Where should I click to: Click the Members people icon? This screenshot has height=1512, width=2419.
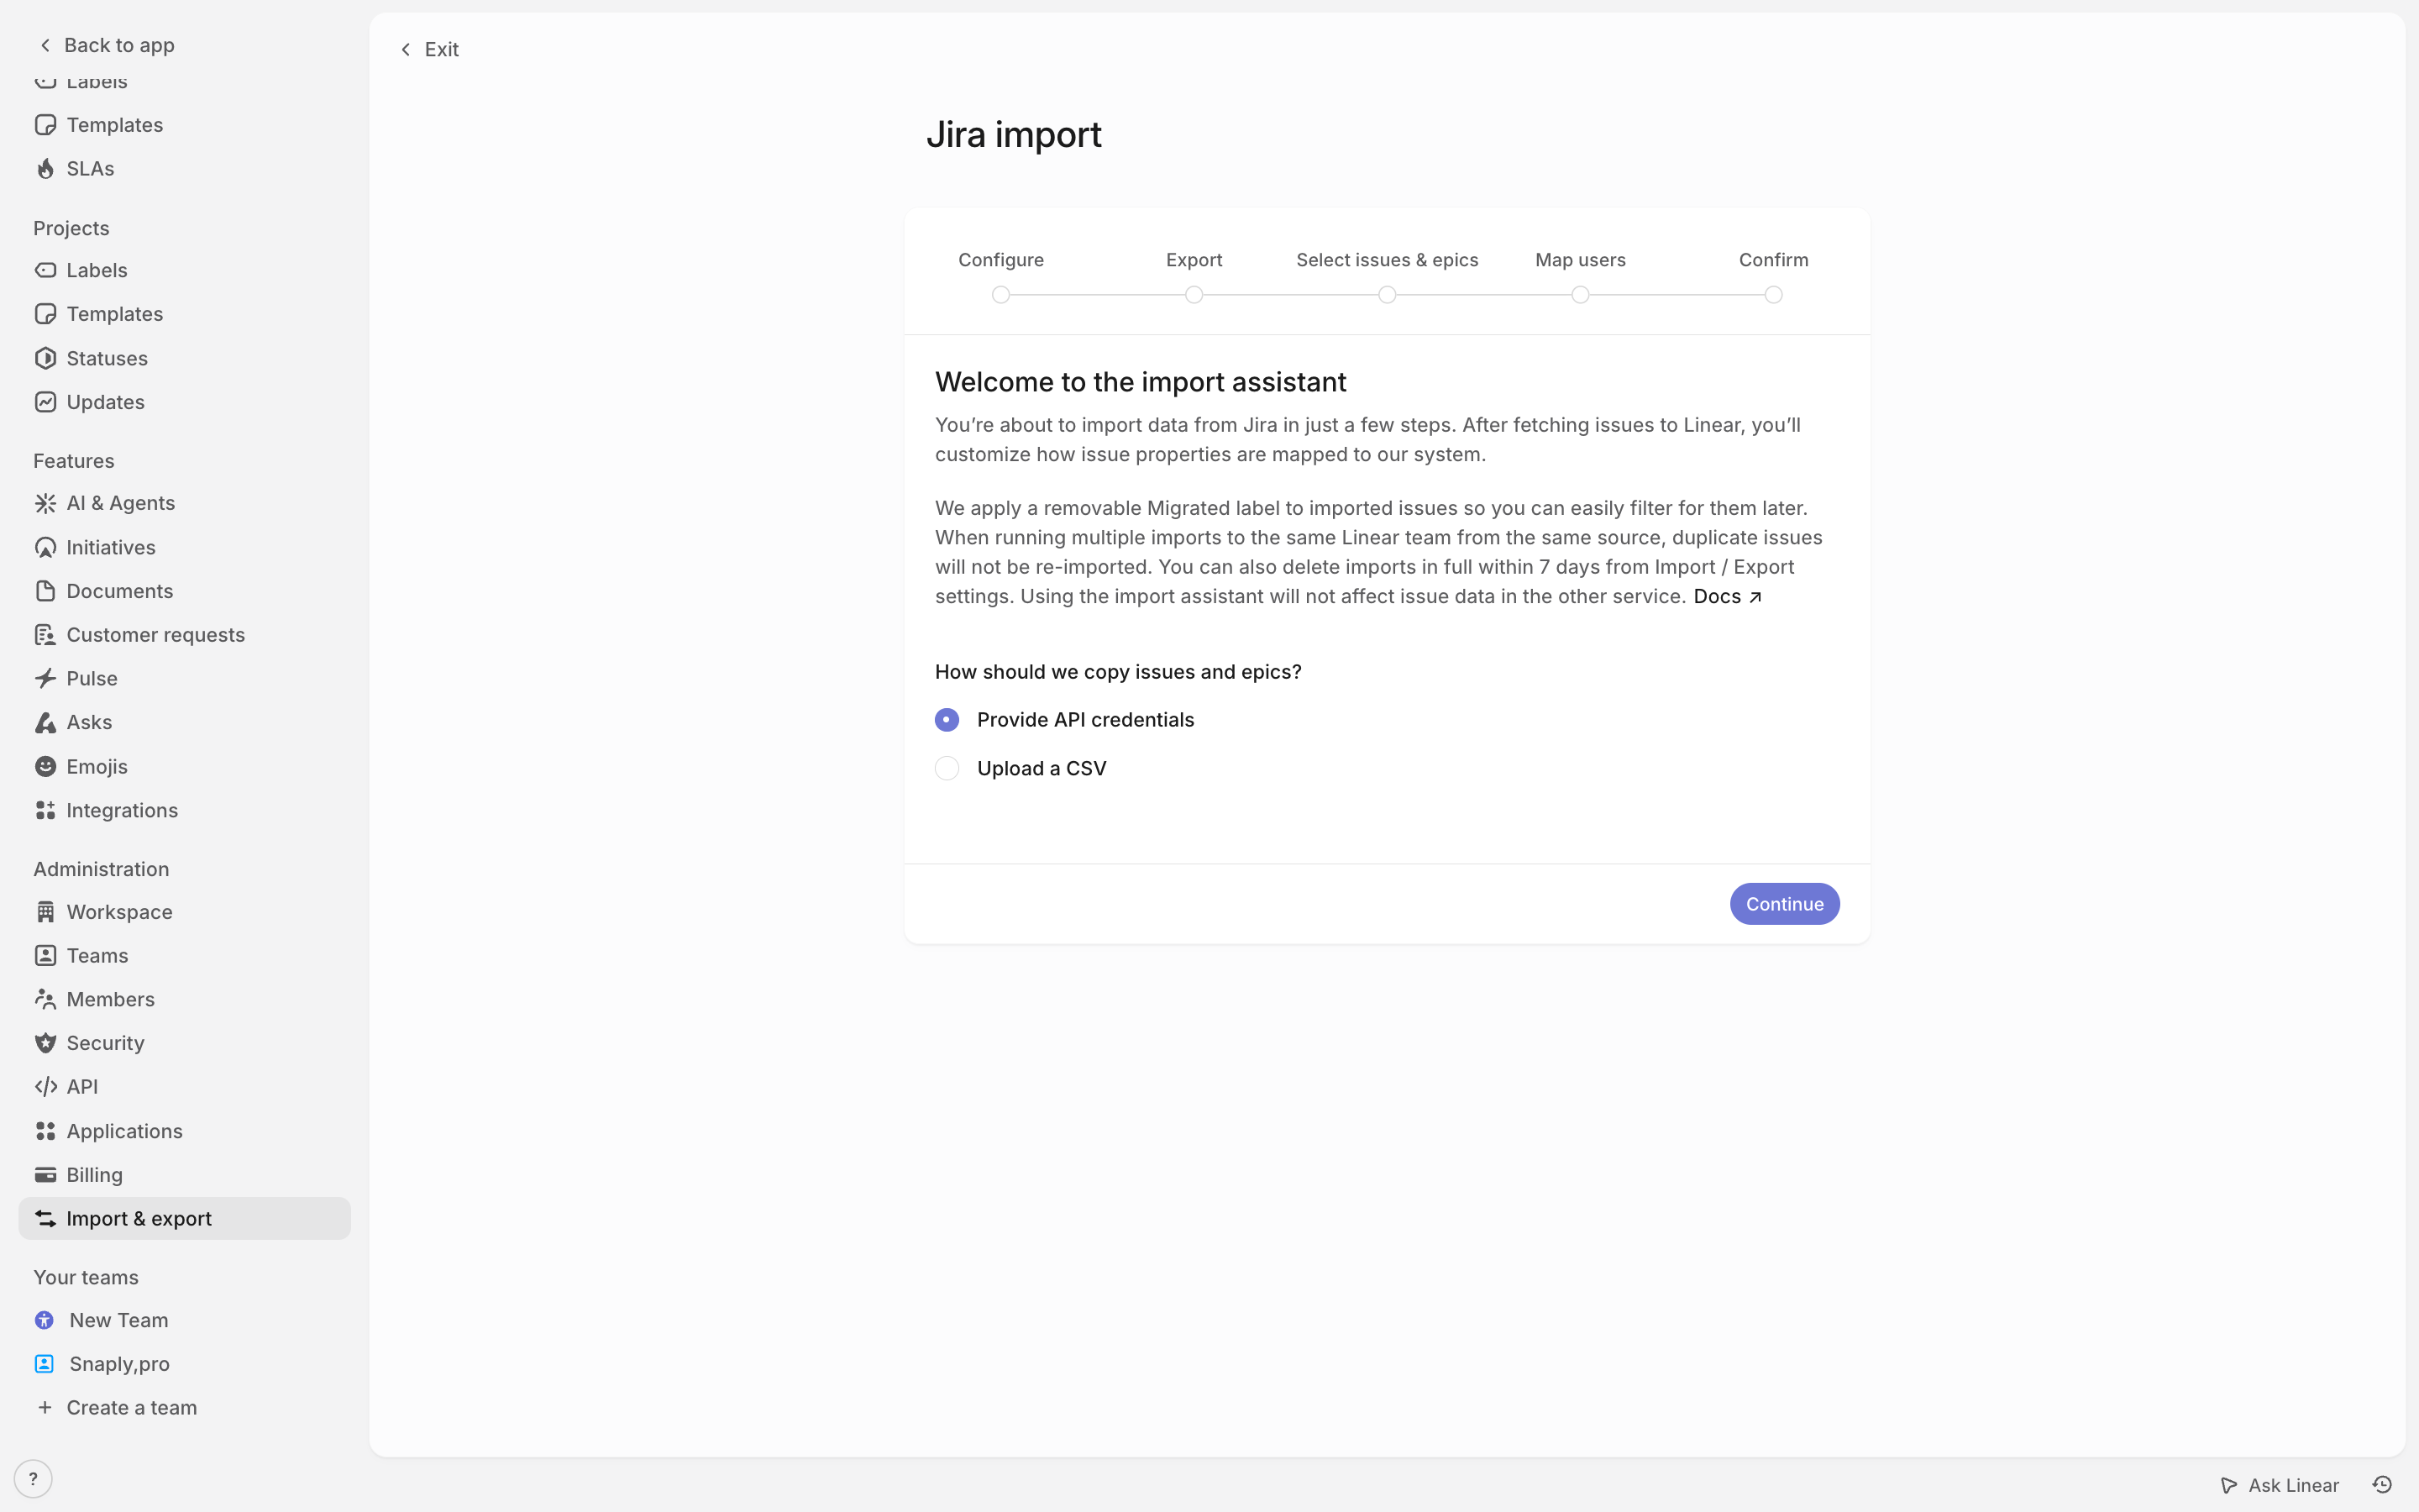tap(45, 999)
